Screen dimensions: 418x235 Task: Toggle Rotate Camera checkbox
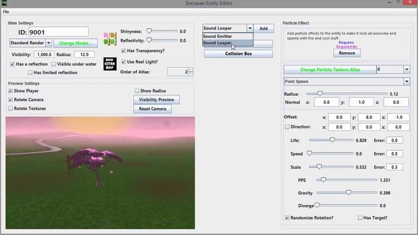click(x=10, y=100)
